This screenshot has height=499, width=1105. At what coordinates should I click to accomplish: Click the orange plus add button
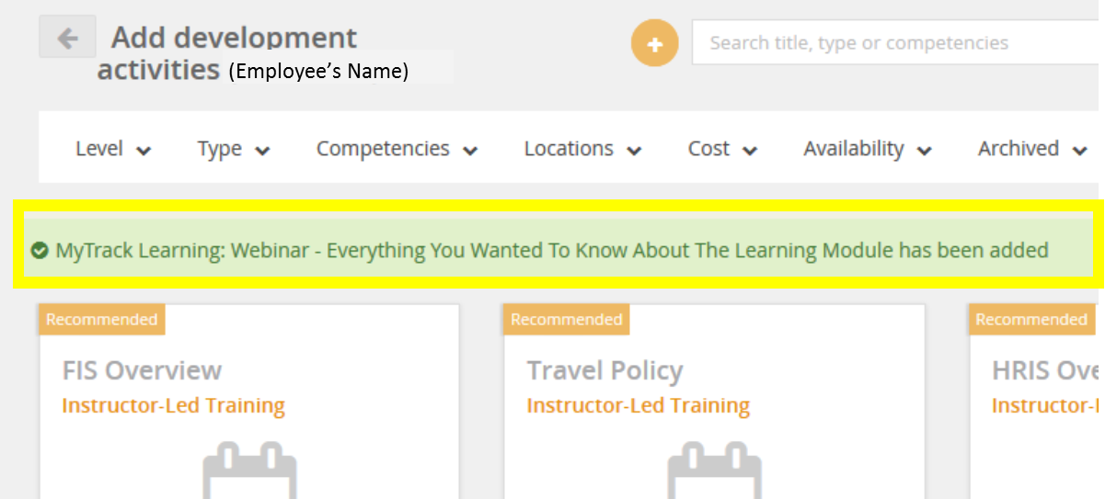pos(654,43)
